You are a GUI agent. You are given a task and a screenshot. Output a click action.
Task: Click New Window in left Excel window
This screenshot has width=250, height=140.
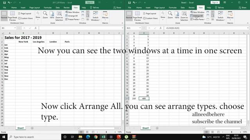pyautogui.click(x=72, y=12)
